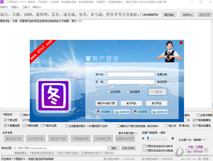Click the 长图拼接切图 button
Viewport: 213px width, 161px height.
81,139
